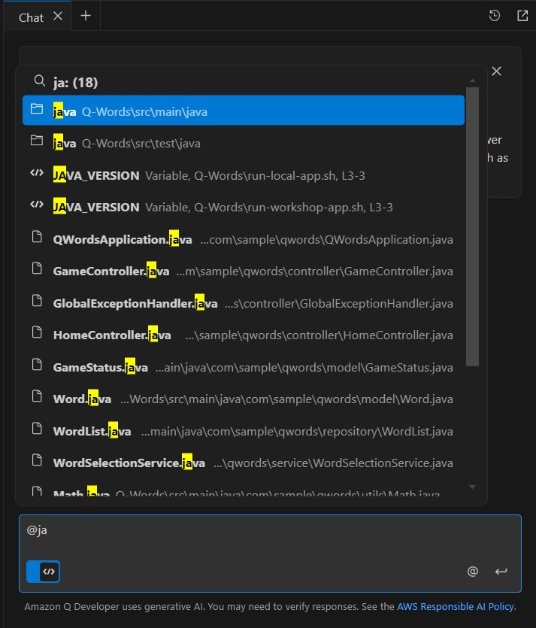Click the 'ja: (18)' results header
Image resolution: width=536 pixels, height=628 pixels.
(x=76, y=83)
